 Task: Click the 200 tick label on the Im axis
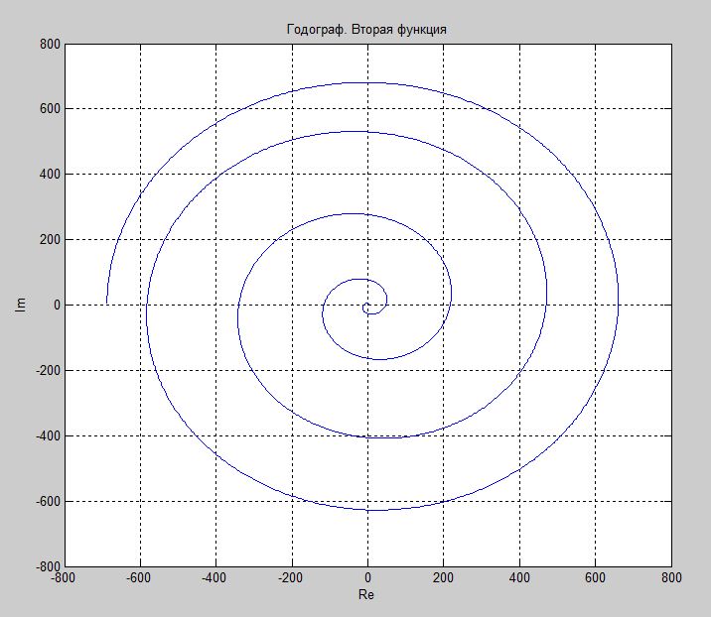50,240
